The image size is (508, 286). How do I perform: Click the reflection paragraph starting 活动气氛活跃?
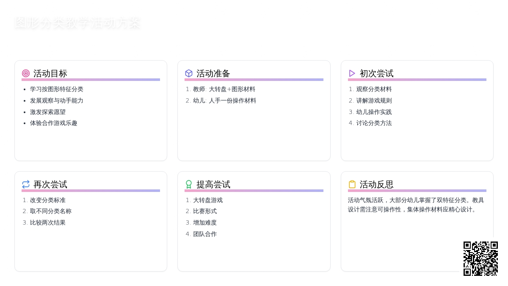click(x=416, y=205)
